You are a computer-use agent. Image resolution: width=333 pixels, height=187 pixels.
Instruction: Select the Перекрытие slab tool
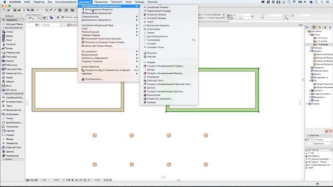(x=12, y=52)
